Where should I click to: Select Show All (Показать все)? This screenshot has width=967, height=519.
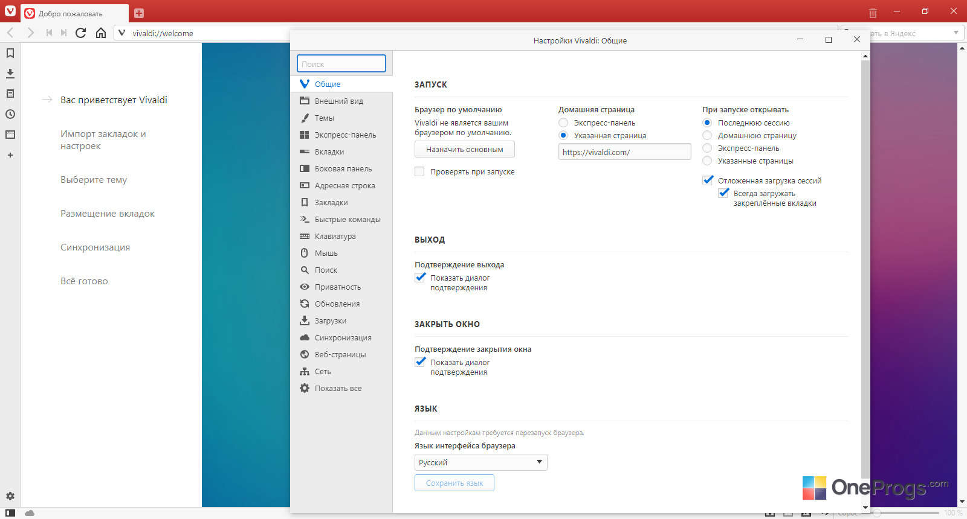[341, 388]
